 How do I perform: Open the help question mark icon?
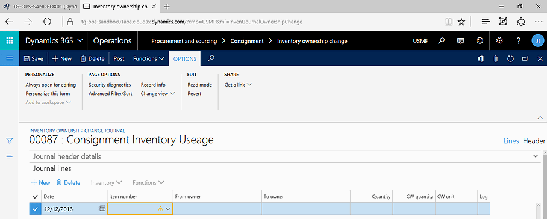519,41
